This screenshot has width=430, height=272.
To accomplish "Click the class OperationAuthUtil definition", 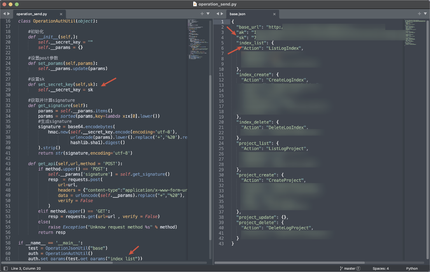I will (58, 21).
